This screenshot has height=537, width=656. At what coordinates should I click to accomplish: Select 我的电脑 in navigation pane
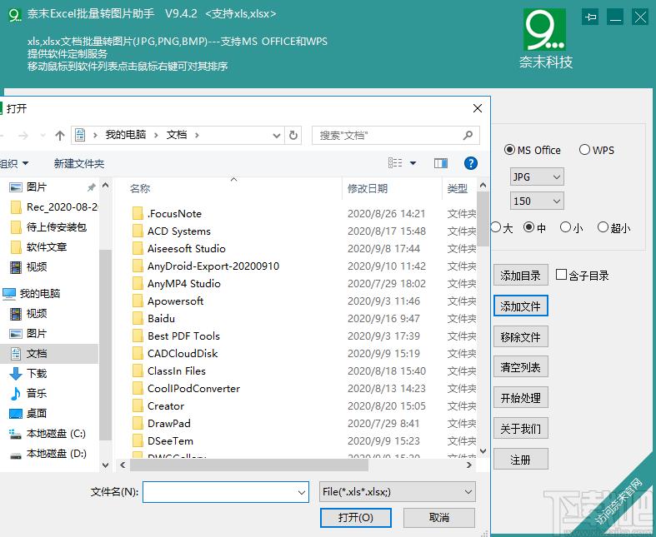[32, 293]
